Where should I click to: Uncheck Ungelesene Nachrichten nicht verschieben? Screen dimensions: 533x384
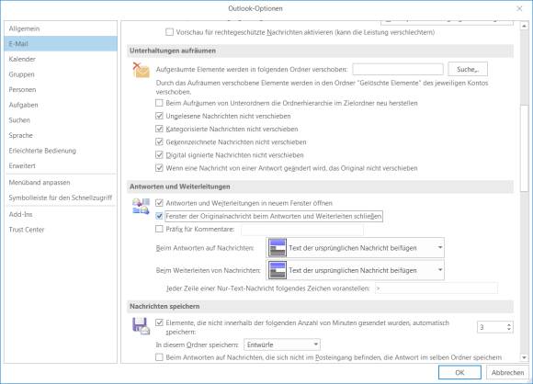159,116
